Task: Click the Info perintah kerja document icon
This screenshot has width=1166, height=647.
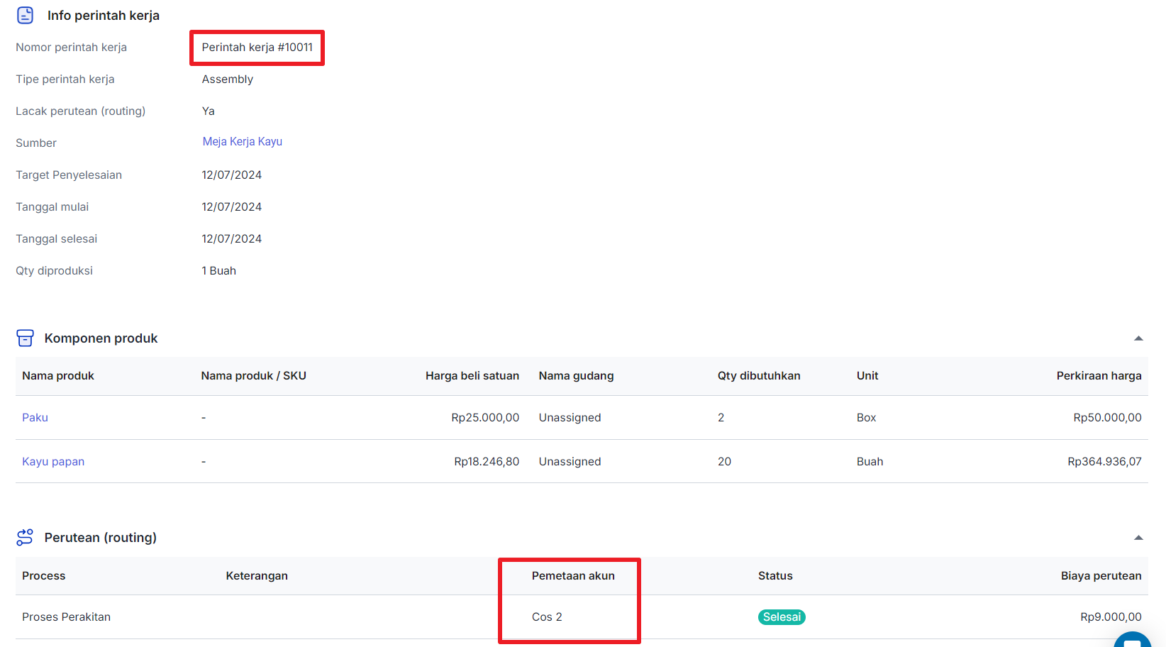Action: tap(25, 15)
